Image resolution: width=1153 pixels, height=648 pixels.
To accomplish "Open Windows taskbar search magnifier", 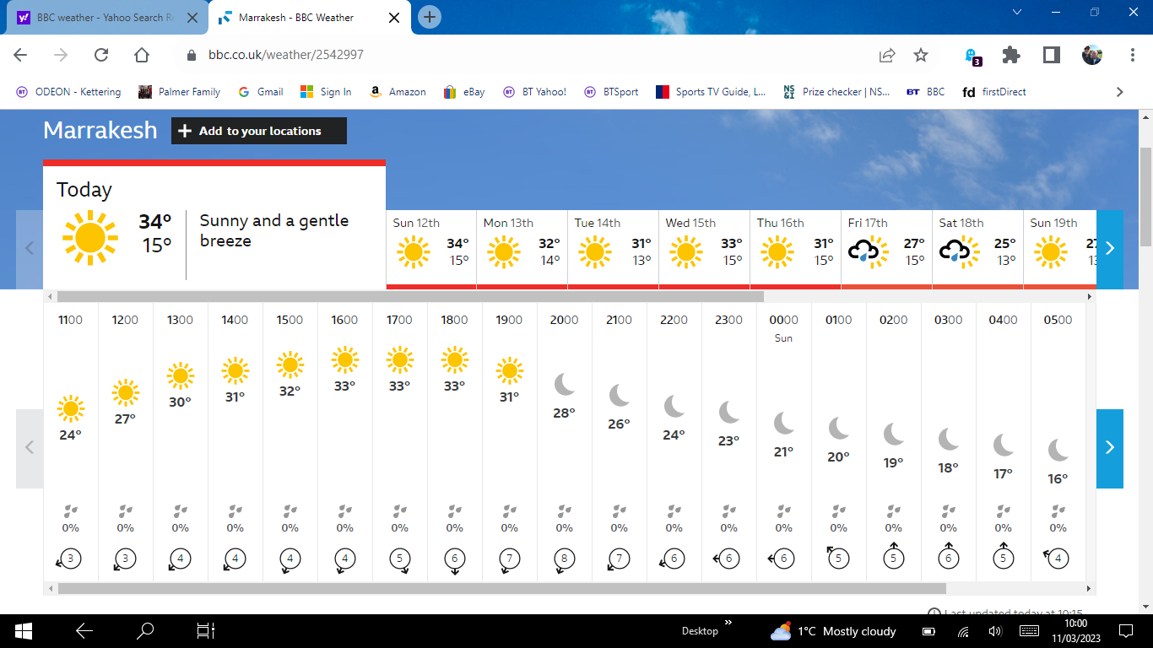I will (145, 630).
